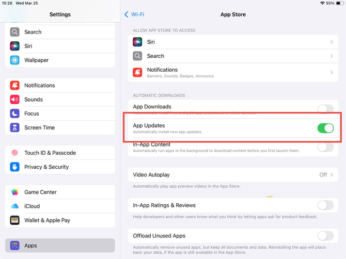This screenshot has height=259, width=346.
Task: Tap the blue back arrow icon
Action: (x=126, y=14)
